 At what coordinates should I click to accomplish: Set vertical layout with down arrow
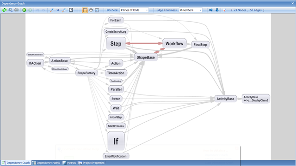(x=217, y=10)
